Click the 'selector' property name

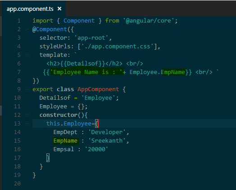coord(53,38)
